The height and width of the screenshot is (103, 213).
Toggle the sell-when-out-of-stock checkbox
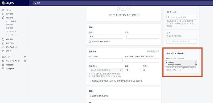90,81
